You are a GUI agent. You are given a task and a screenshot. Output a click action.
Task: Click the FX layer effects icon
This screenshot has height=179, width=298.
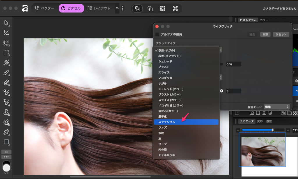coord(252,113)
